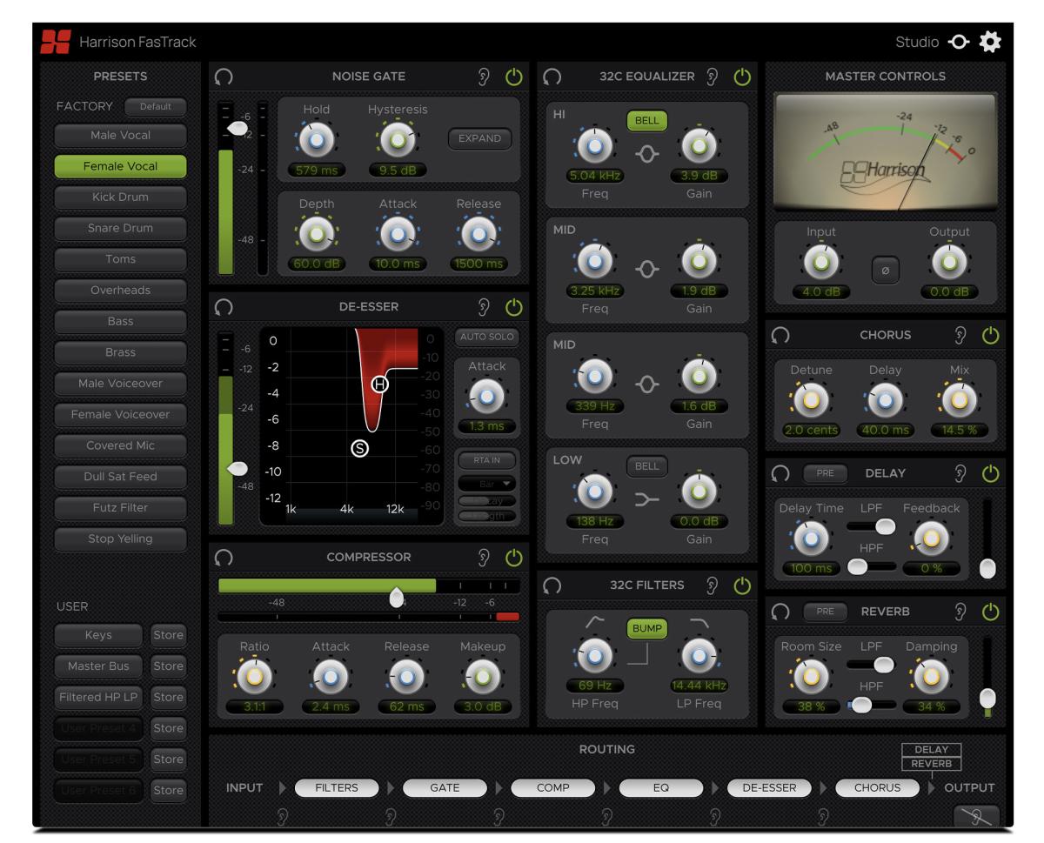
Task: Click the GATE block in Routing chain
Action: point(445,788)
